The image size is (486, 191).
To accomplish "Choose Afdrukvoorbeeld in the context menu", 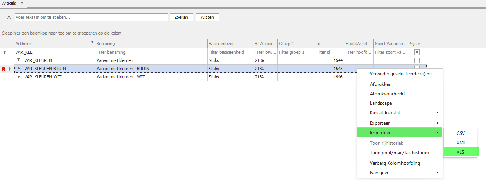I will [x=400, y=94].
